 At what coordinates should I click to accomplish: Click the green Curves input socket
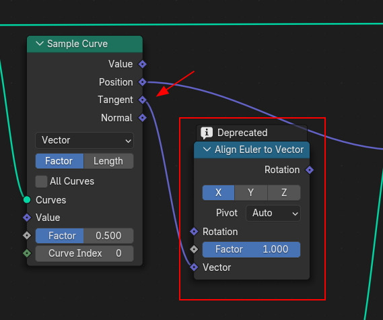[27, 199]
